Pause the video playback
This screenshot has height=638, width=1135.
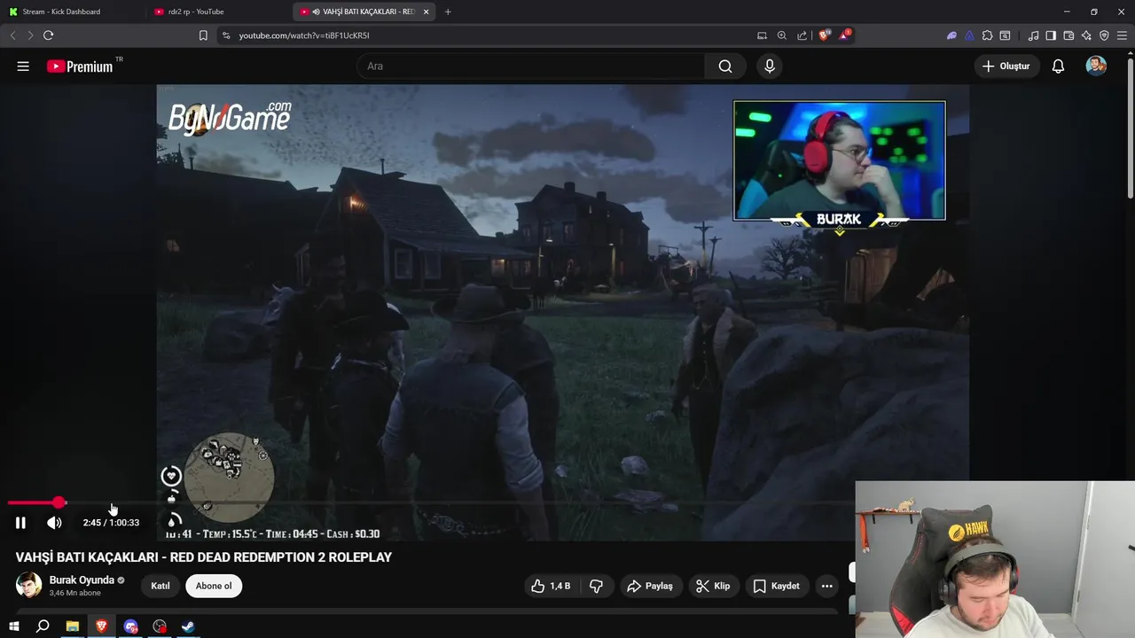(x=20, y=523)
